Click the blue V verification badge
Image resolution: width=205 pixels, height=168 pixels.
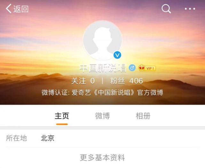coord(117,55)
